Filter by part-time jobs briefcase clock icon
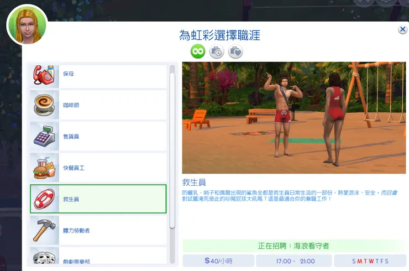The height and width of the screenshot is (271, 409). (x=217, y=51)
